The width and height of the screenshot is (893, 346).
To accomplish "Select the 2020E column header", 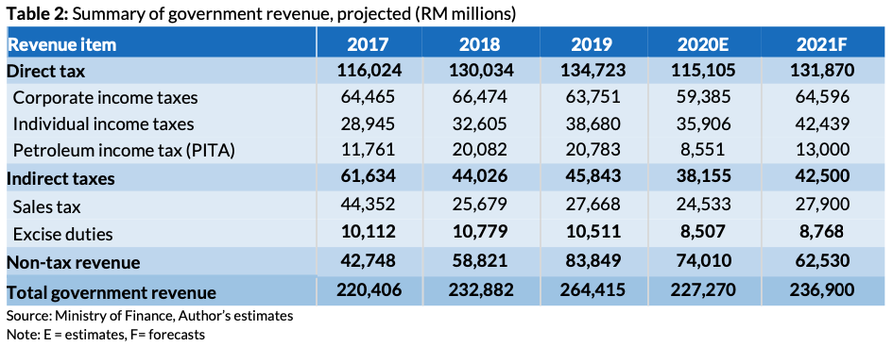I will point(705,44).
